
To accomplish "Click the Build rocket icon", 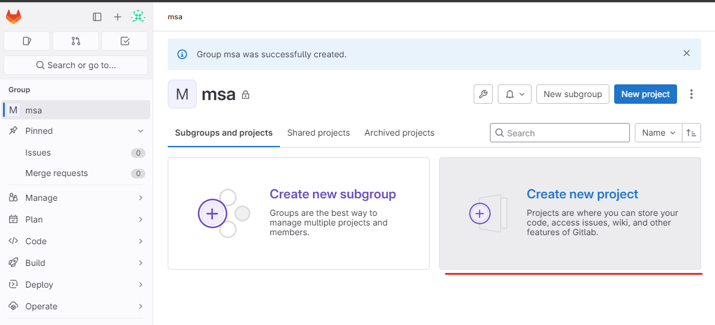I will pos(13,262).
